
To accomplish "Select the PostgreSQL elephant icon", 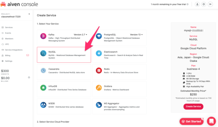I will coord(99,36).
